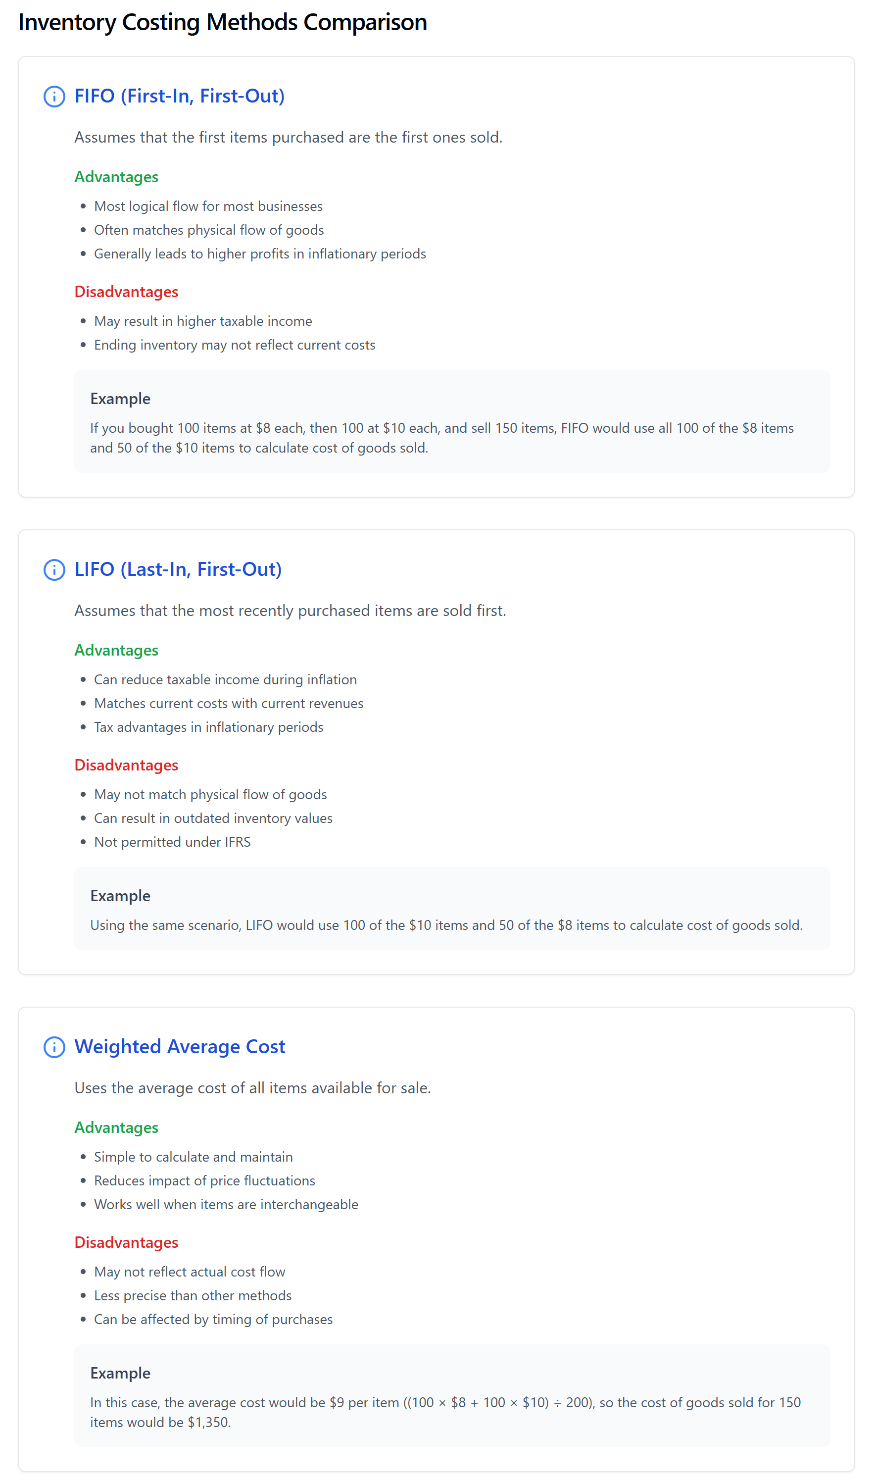Click the Advantages label in the LIFO card
This screenshot has height=1483, width=873.
(116, 650)
